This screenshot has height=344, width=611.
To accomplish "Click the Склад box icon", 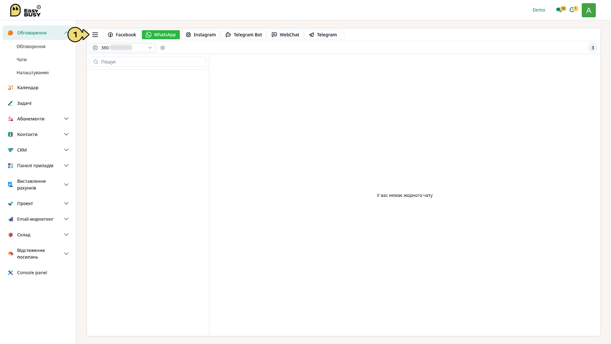I will coord(10,235).
